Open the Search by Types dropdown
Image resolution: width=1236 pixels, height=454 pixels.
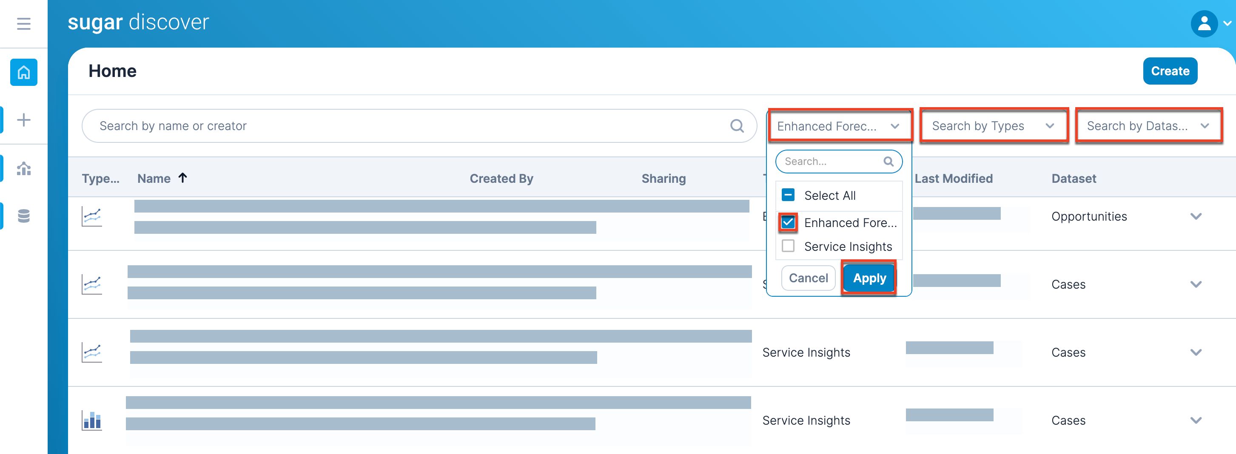(993, 126)
